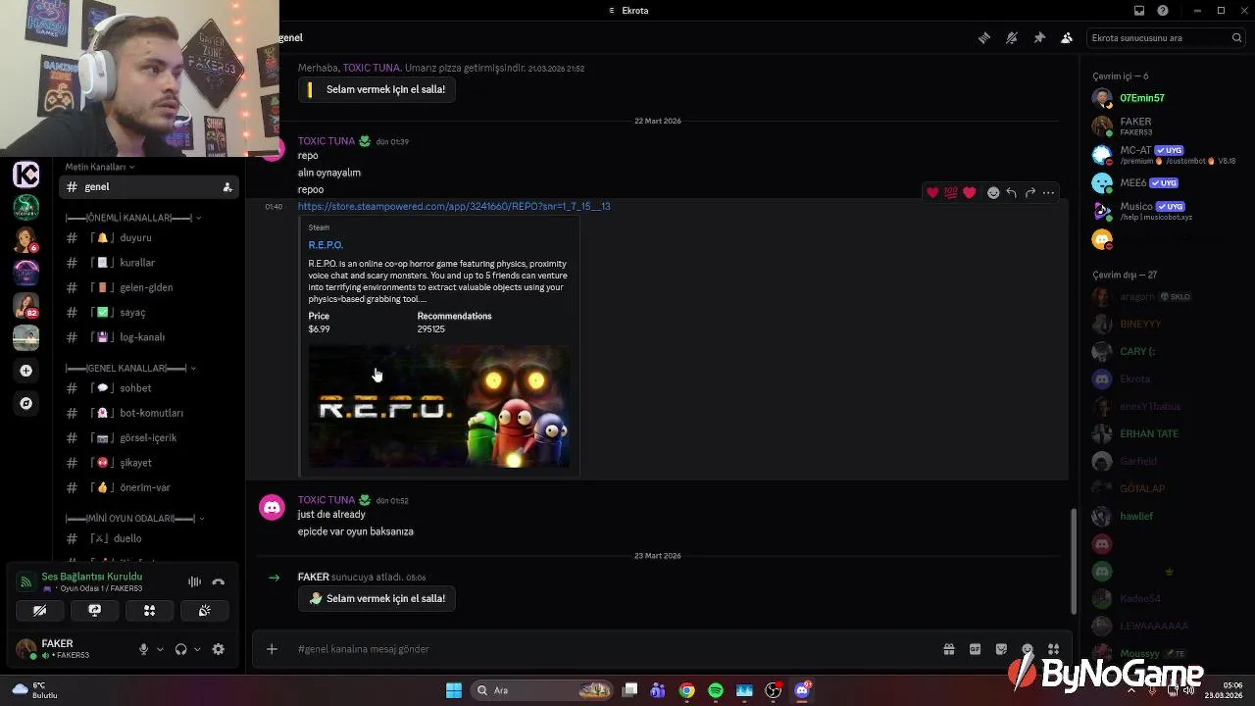The image size is (1255, 706).
Task: Open the R.E.P.O. embed title link
Action: [x=326, y=245]
